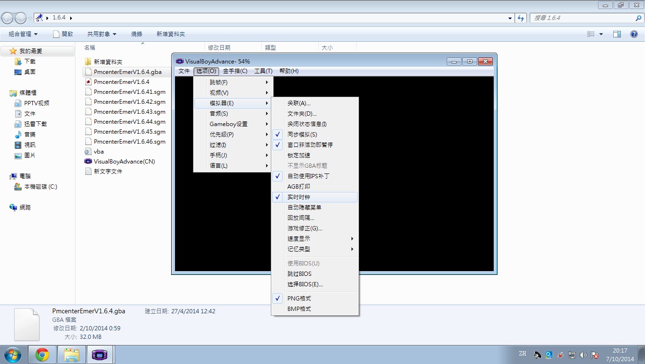Expand 记忆类型 submenu
645x364 pixels.
pyautogui.click(x=315, y=249)
